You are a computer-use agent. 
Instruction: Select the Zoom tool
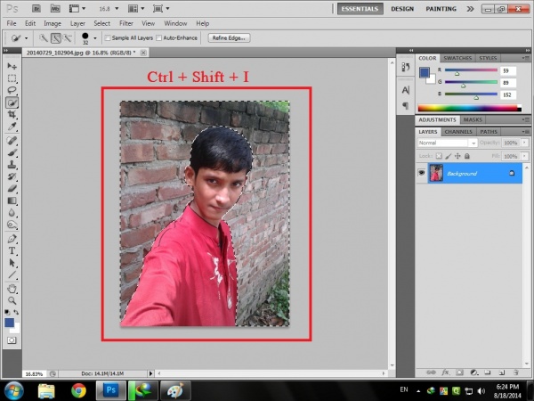pos(12,300)
